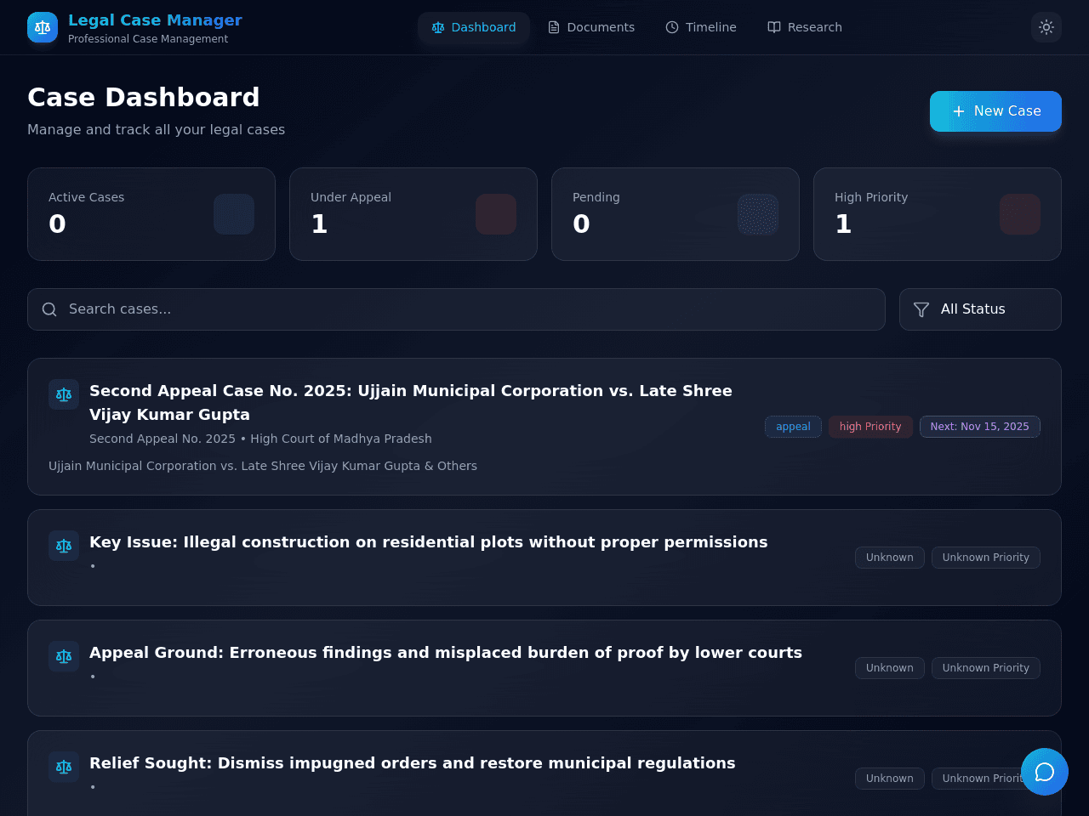Click the Legal Case Manager scales logo
1089x816 pixels.
43,27
